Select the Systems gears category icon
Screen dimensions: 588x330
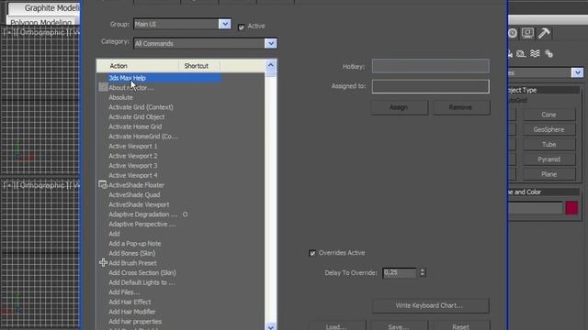pos(549,54)
